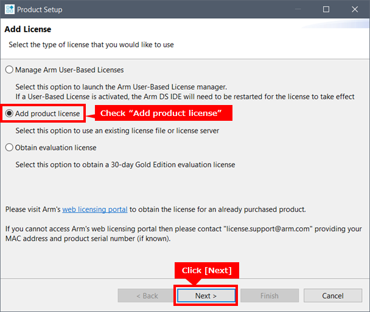Click the Product Setup title bar icon
The image size is (370, 312).
pos(9,10)
